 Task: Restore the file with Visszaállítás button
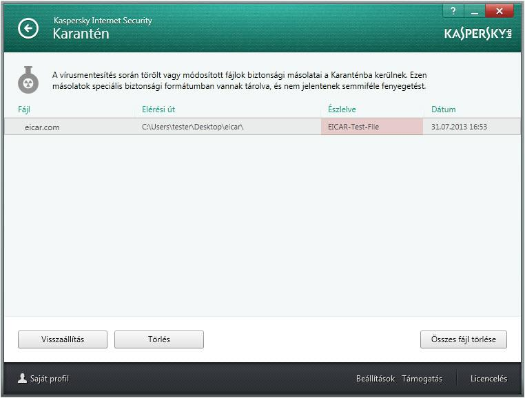point(63,339)
